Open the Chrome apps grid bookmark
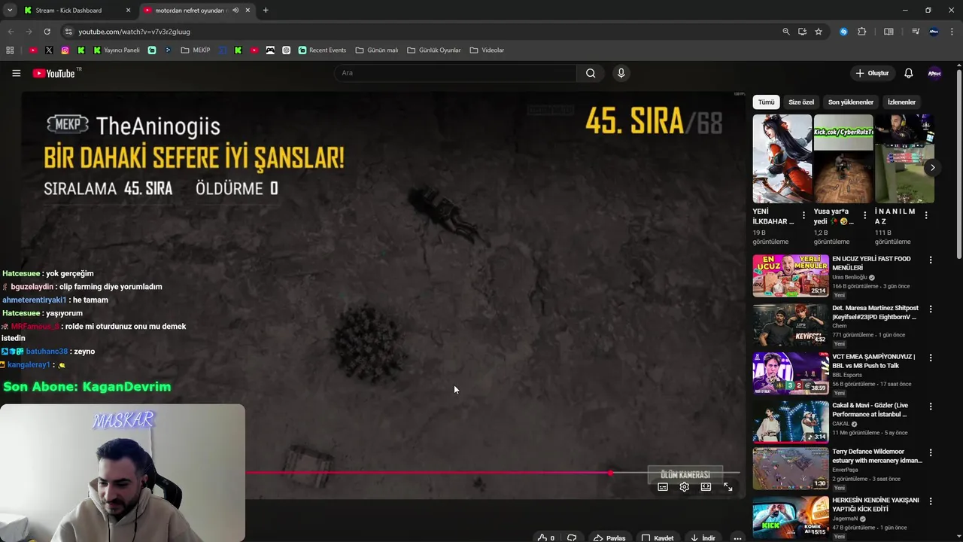 tap(10, 50)
